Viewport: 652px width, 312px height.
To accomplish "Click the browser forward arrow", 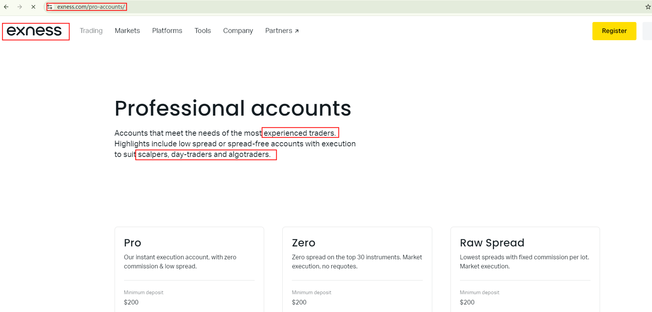I will pyautogui.click(x=20, y=7).
